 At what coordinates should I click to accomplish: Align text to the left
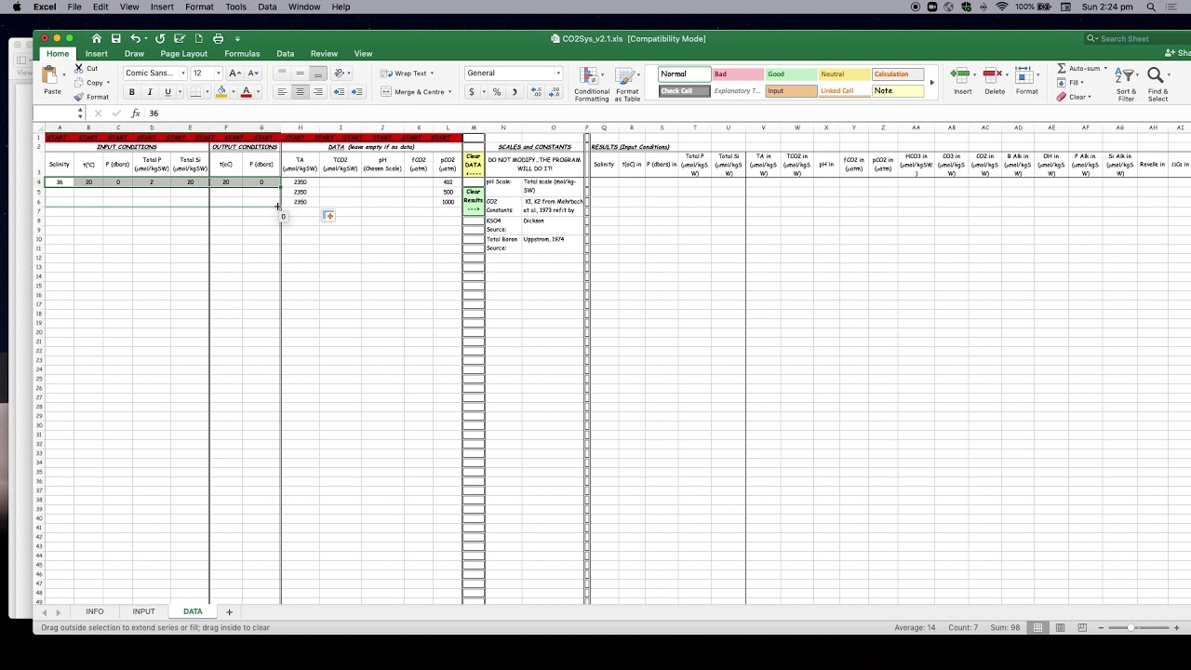point(282,91)
